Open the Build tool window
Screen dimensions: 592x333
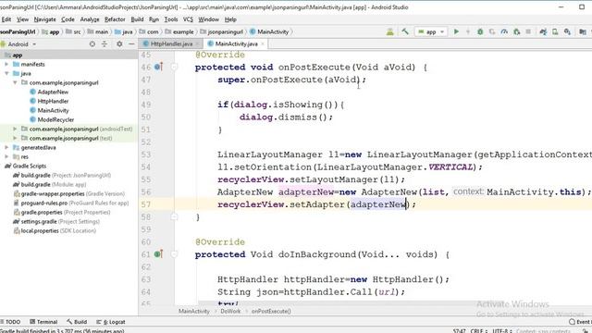pyautogui.click(x=77, y=322)
